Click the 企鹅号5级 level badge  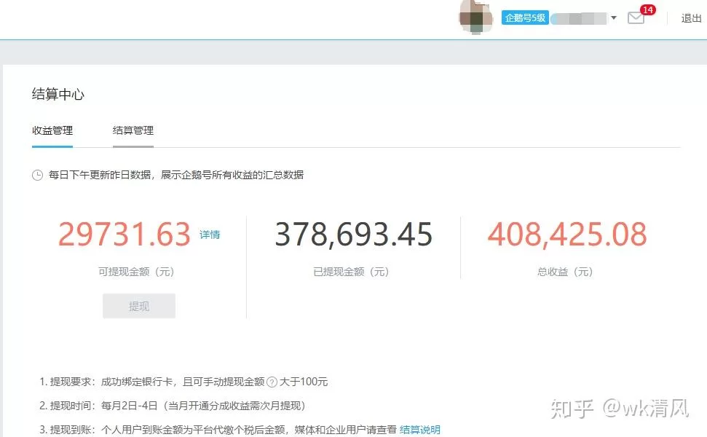point(525,17)
